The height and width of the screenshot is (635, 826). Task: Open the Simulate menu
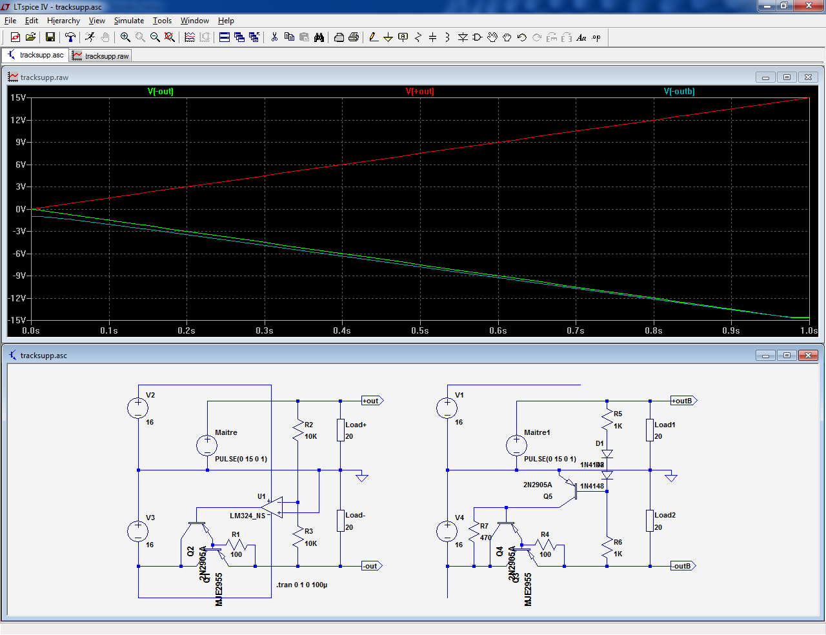tap(129, 21)
